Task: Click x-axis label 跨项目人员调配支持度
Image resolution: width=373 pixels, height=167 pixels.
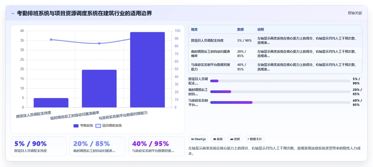Action: (33, 115)
